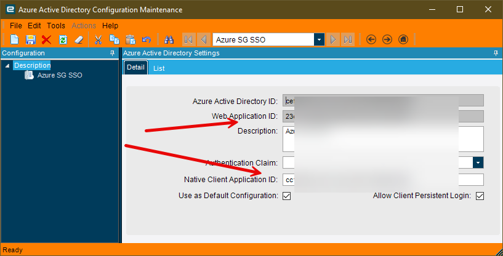
Task: Open the Edit menu
Action: pyautogui.click(x=34, y=26)
